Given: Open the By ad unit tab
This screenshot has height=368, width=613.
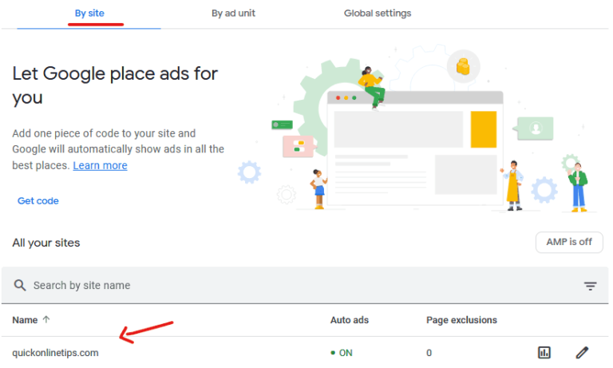Looking at the screenshot, I should point(233,14).
